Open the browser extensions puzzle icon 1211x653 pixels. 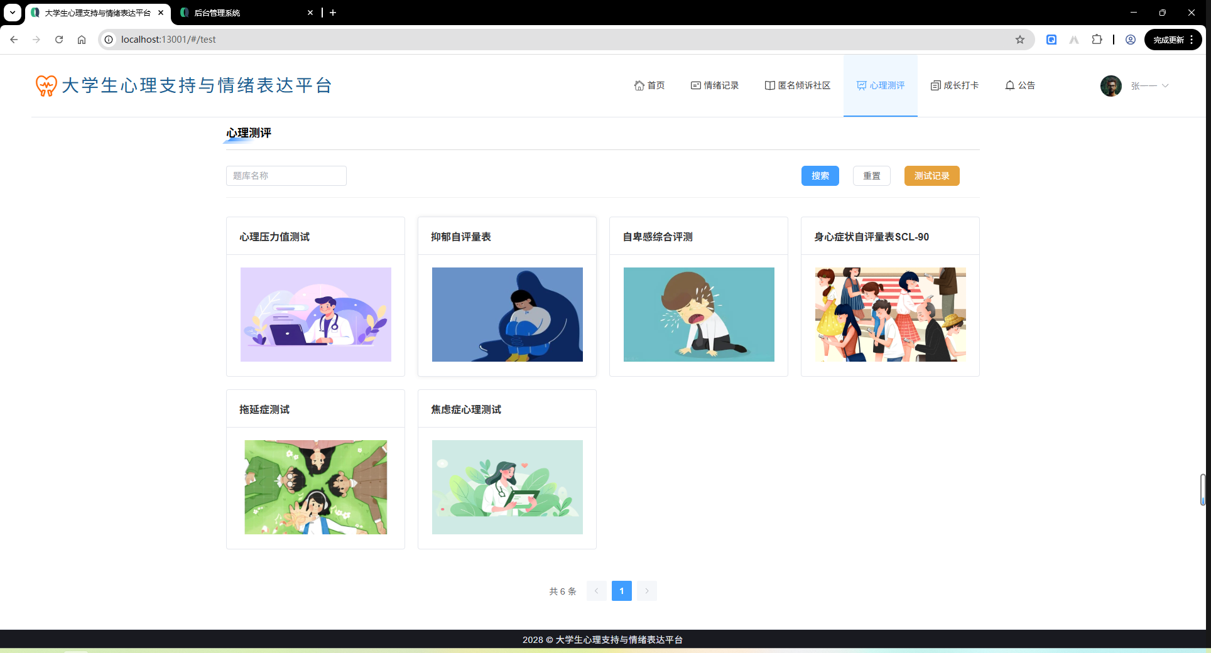click(x=1097, y=39)
